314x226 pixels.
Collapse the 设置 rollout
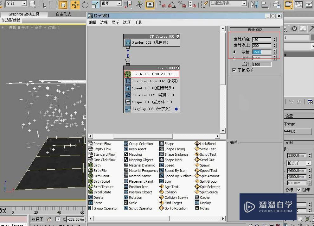[299, 116]
